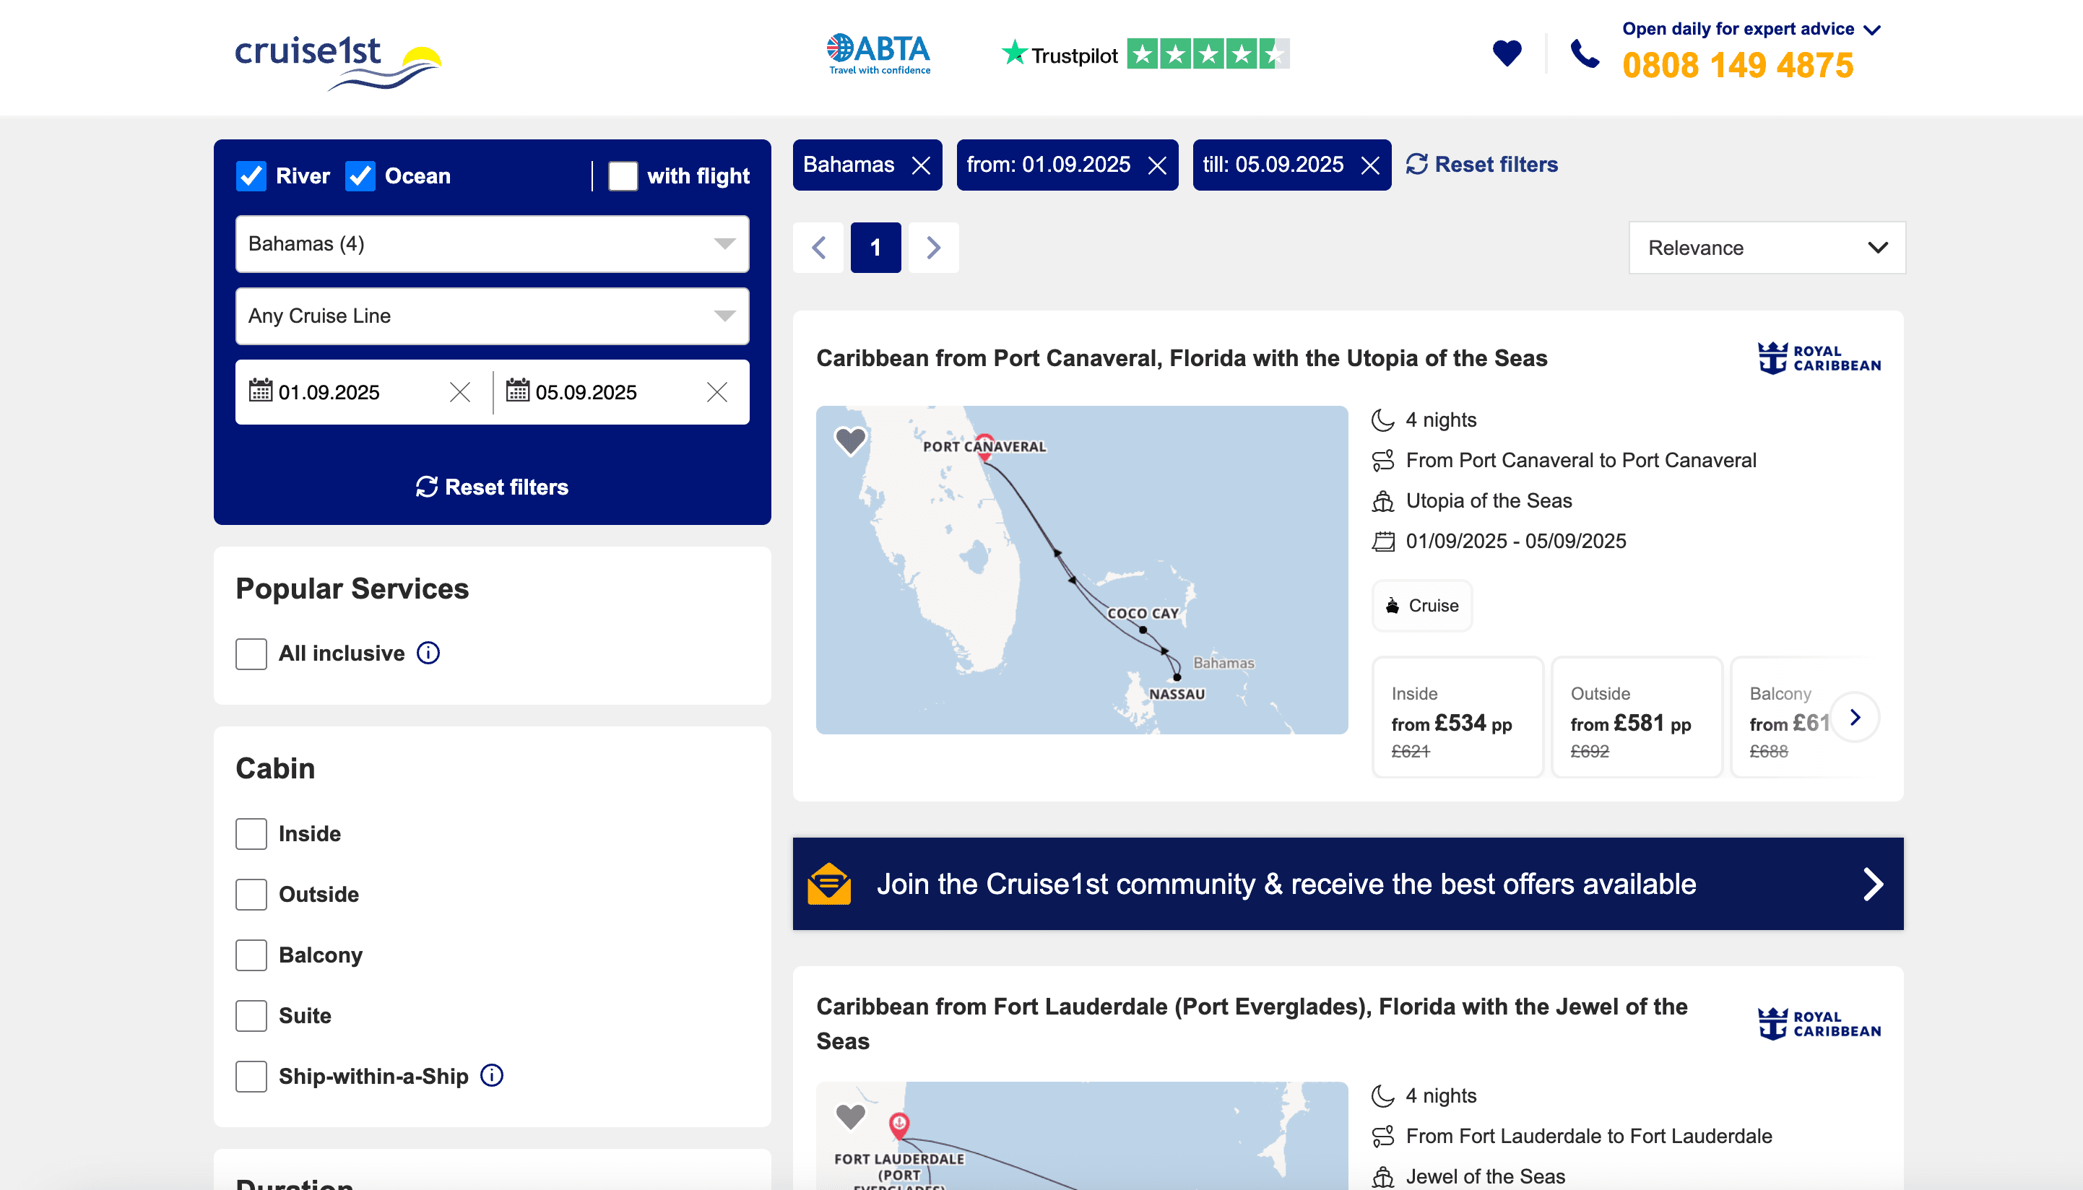Screen dimensions: 2083x1190
Task: Go to next results page
Action: pyautogui.click(x=934, y=248)
